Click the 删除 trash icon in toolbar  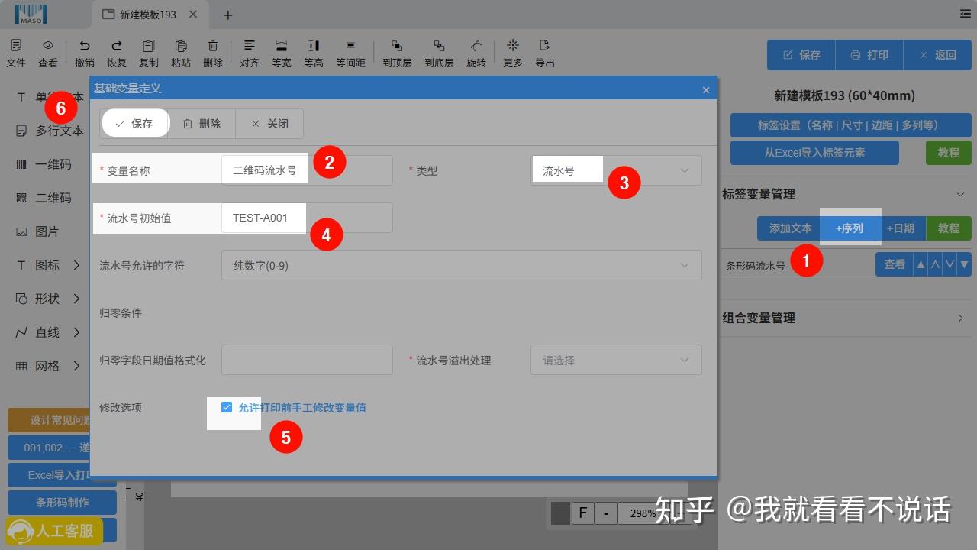click(x=213, y=53)
